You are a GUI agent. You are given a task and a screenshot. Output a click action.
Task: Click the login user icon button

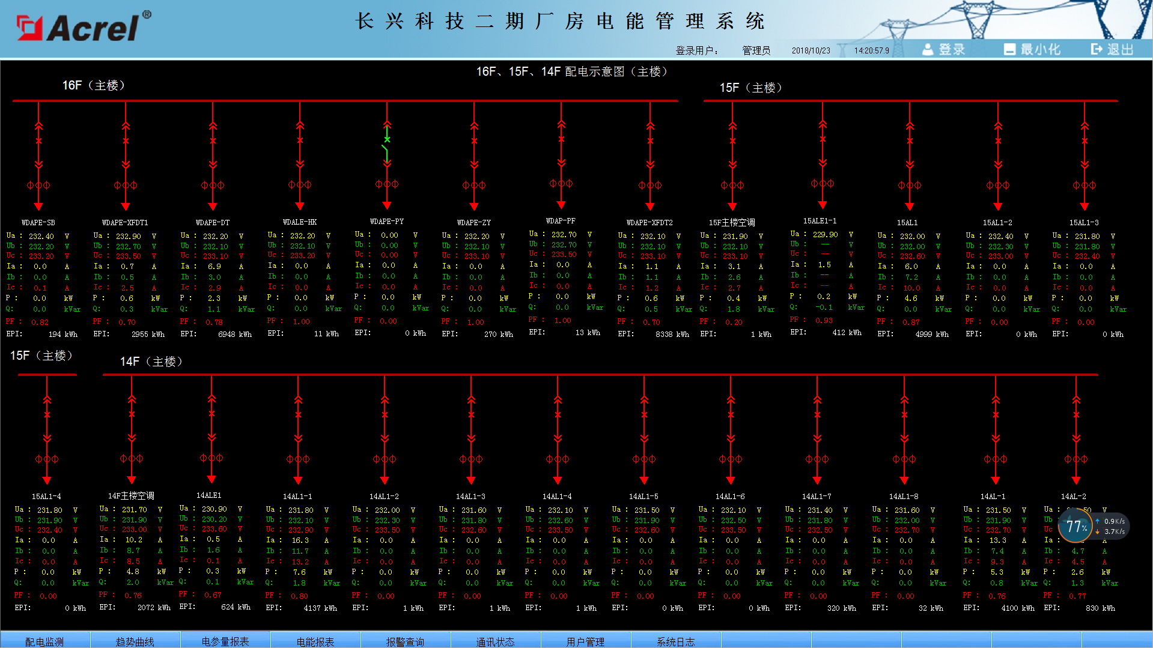click(943, 49)
